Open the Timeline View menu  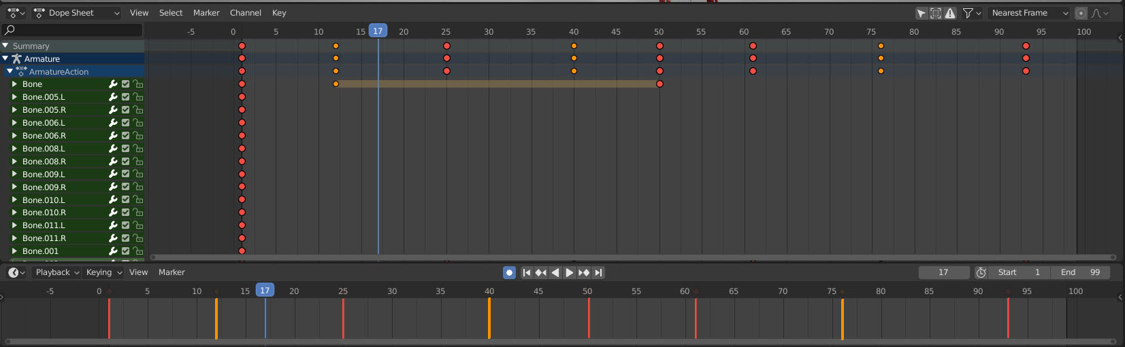138,272
